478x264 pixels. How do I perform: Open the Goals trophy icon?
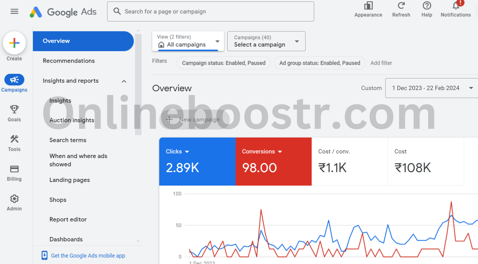pyautogui.click(x=14, y=109)
